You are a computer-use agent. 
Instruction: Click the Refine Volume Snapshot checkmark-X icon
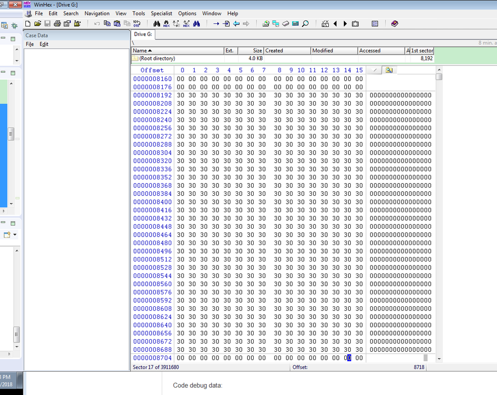point(325,23)
